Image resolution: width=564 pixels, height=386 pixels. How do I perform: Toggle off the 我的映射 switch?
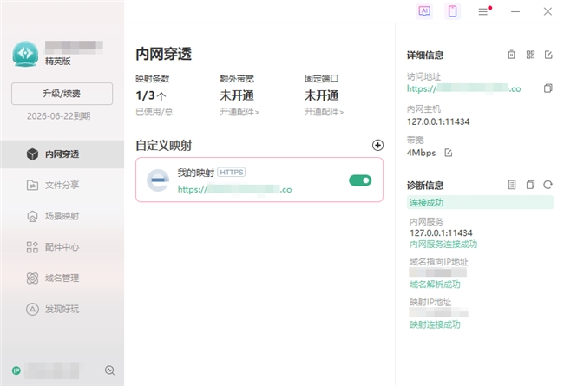point(360,180)
